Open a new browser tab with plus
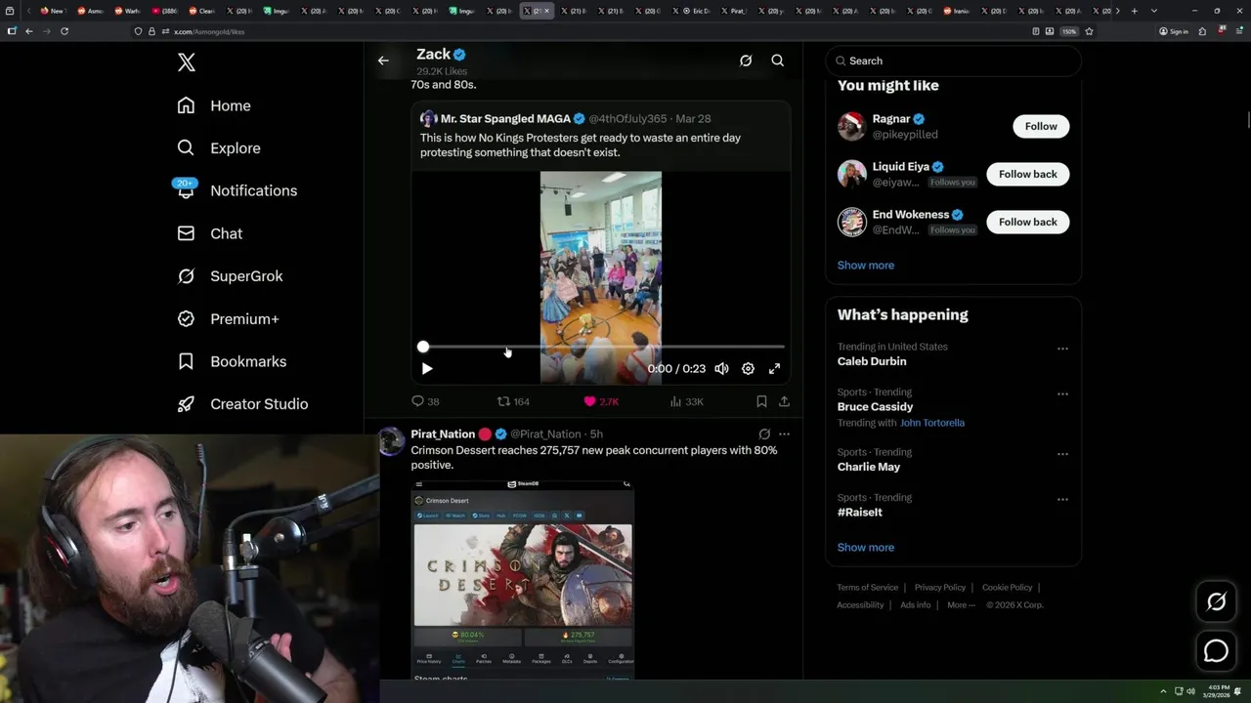Screen dimensions: 1251x703 (x=1134, y=11)
